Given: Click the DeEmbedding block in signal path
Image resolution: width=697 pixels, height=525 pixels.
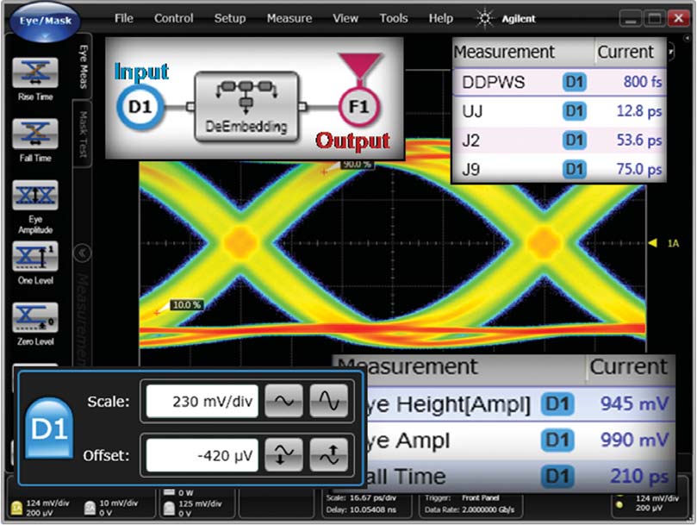Looking at the screenshot, I should (x=246, y=107).
